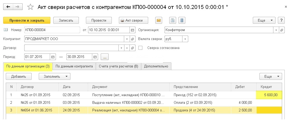Click Добавить row button

tap(19, 76)
